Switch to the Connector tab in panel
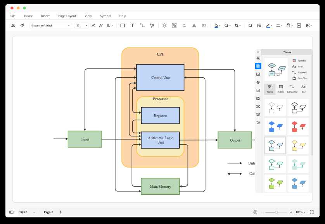 (x=292, y=89)
